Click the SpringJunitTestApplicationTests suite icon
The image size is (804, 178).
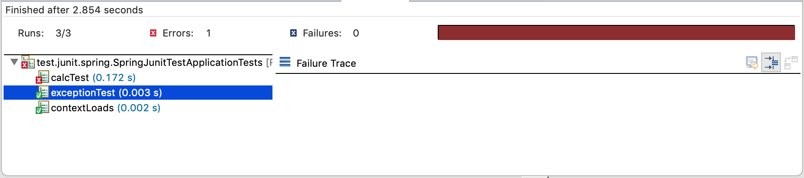[x=28, y=62]
